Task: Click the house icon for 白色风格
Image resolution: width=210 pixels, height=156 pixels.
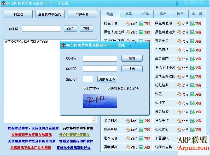Action: [x=179, y=50]
